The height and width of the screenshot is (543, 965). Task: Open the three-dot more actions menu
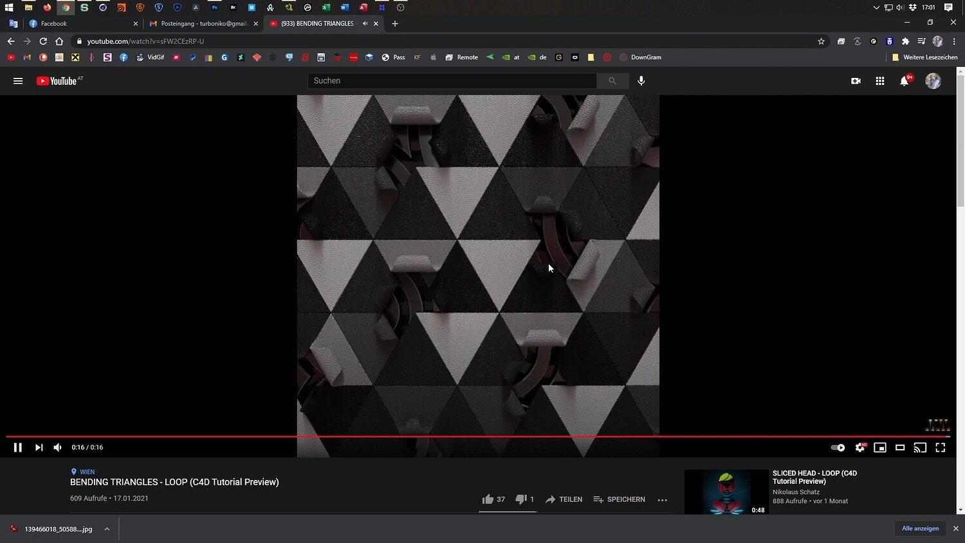tap(663, 500)
